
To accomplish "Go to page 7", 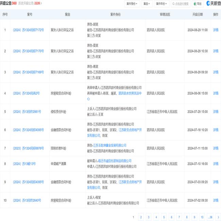I will click(179, 217).
